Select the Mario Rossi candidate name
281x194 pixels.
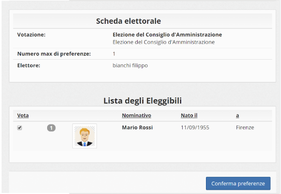coord(137,128)
